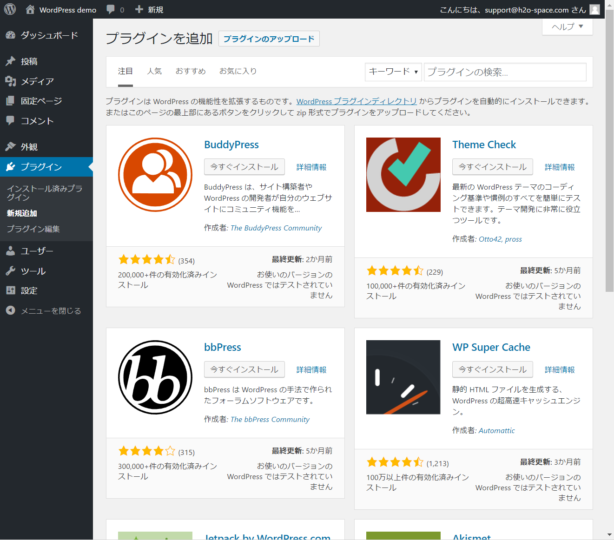Expand the ヘルプ help panel
Viewport: 614px width, 540px height.
click(567, 26)
